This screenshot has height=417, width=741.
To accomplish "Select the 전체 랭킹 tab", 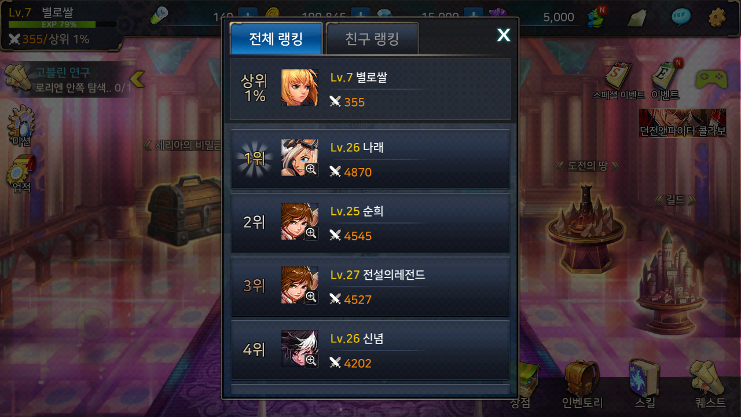I will (276, 39).
